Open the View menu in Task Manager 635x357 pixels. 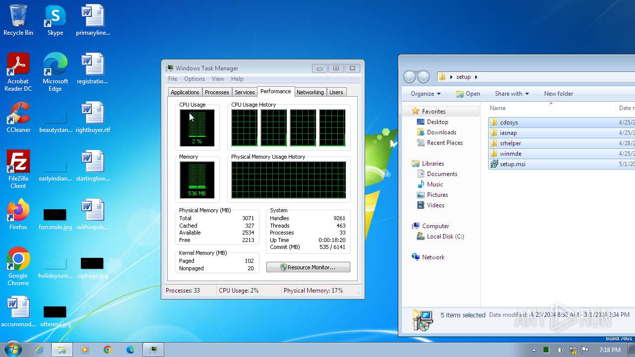[x=218, y=79]
